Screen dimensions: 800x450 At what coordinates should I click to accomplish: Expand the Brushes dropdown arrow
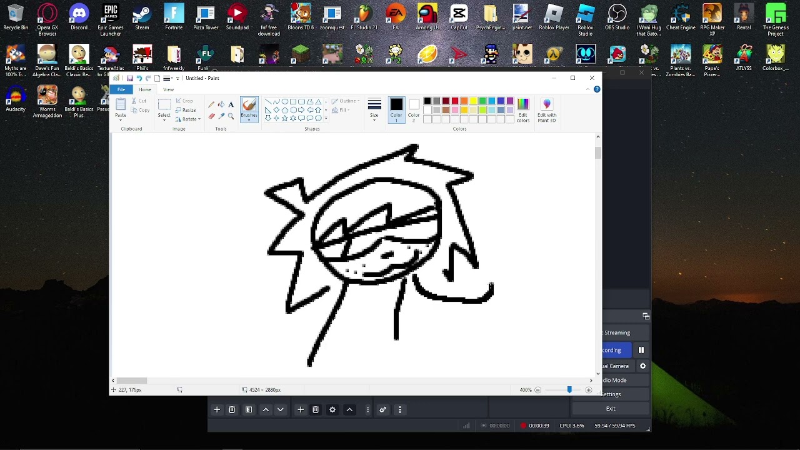[x=249, y=119]
